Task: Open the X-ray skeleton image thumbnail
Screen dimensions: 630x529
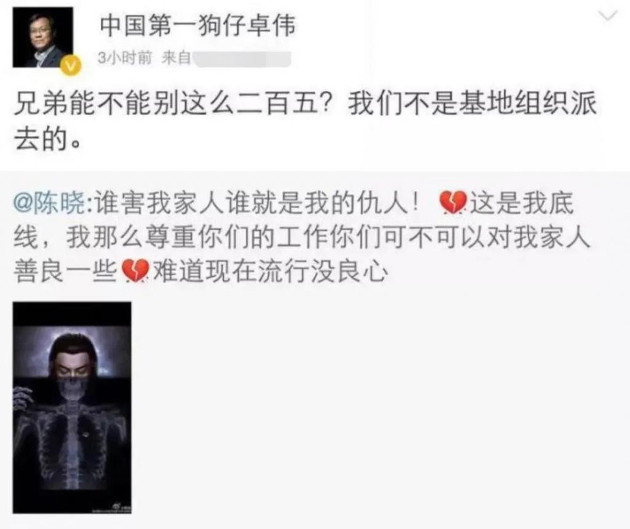Action: click(72, 408)
